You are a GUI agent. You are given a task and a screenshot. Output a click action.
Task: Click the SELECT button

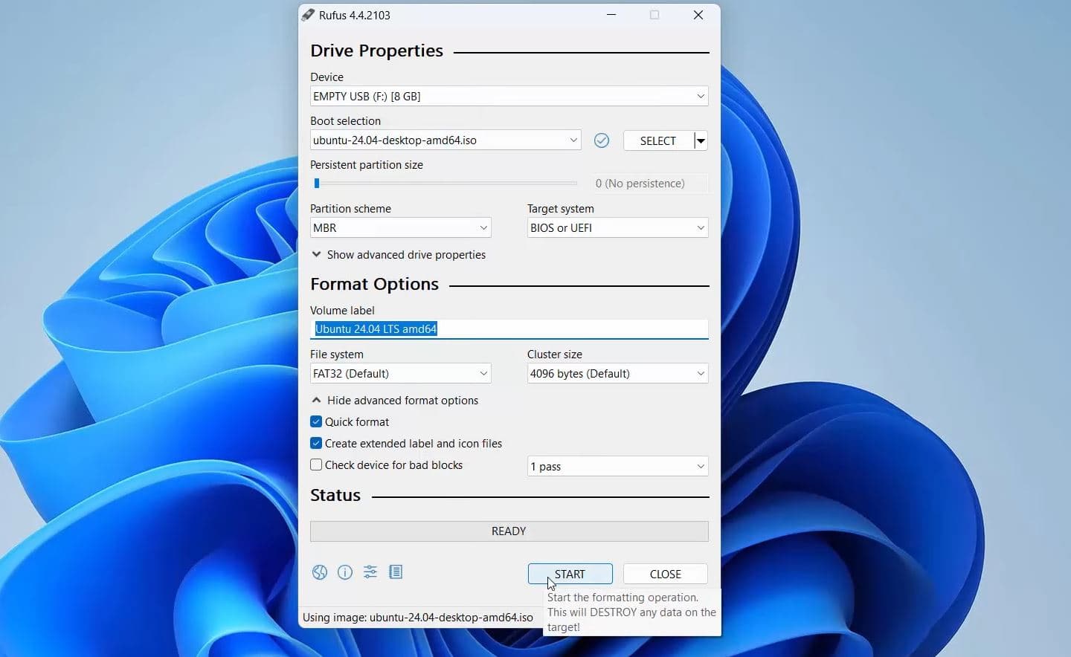coord(658,140)
